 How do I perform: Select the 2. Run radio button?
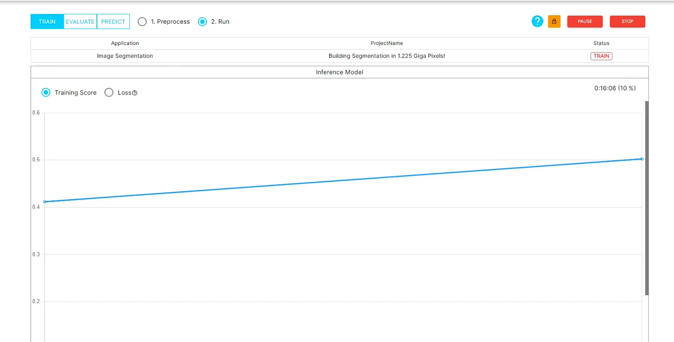202,21
